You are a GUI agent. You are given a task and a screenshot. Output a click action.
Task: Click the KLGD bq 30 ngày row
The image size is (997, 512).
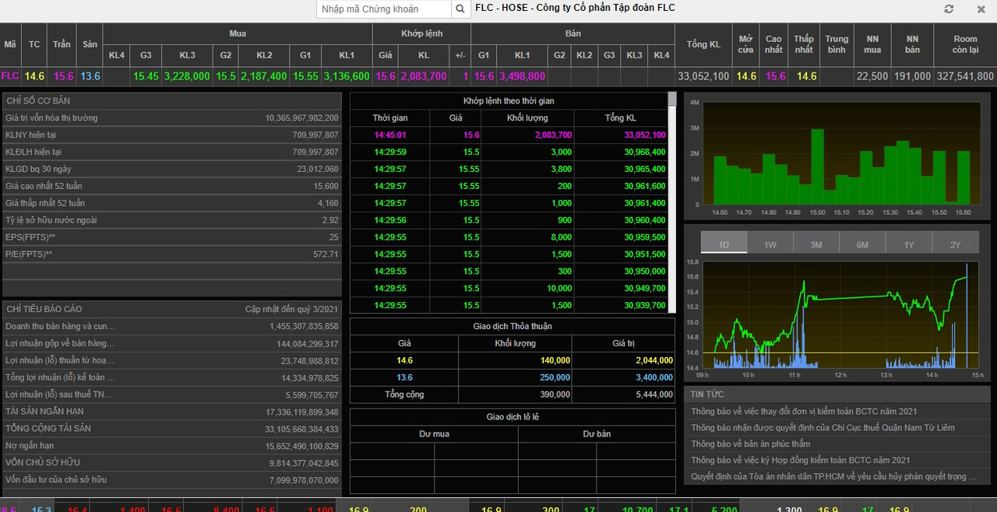click(x=171, y=169)
